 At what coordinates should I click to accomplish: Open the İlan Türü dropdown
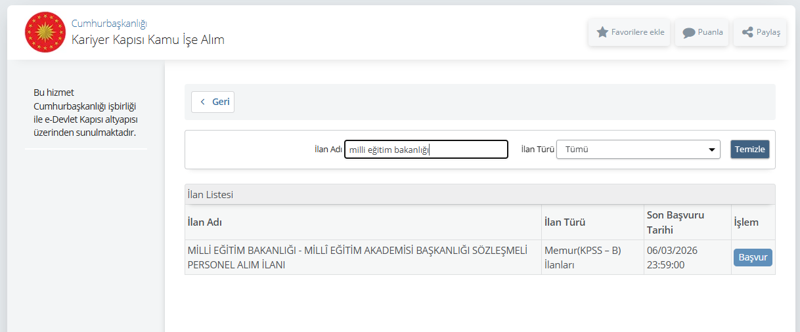click(x=638, y=150)
